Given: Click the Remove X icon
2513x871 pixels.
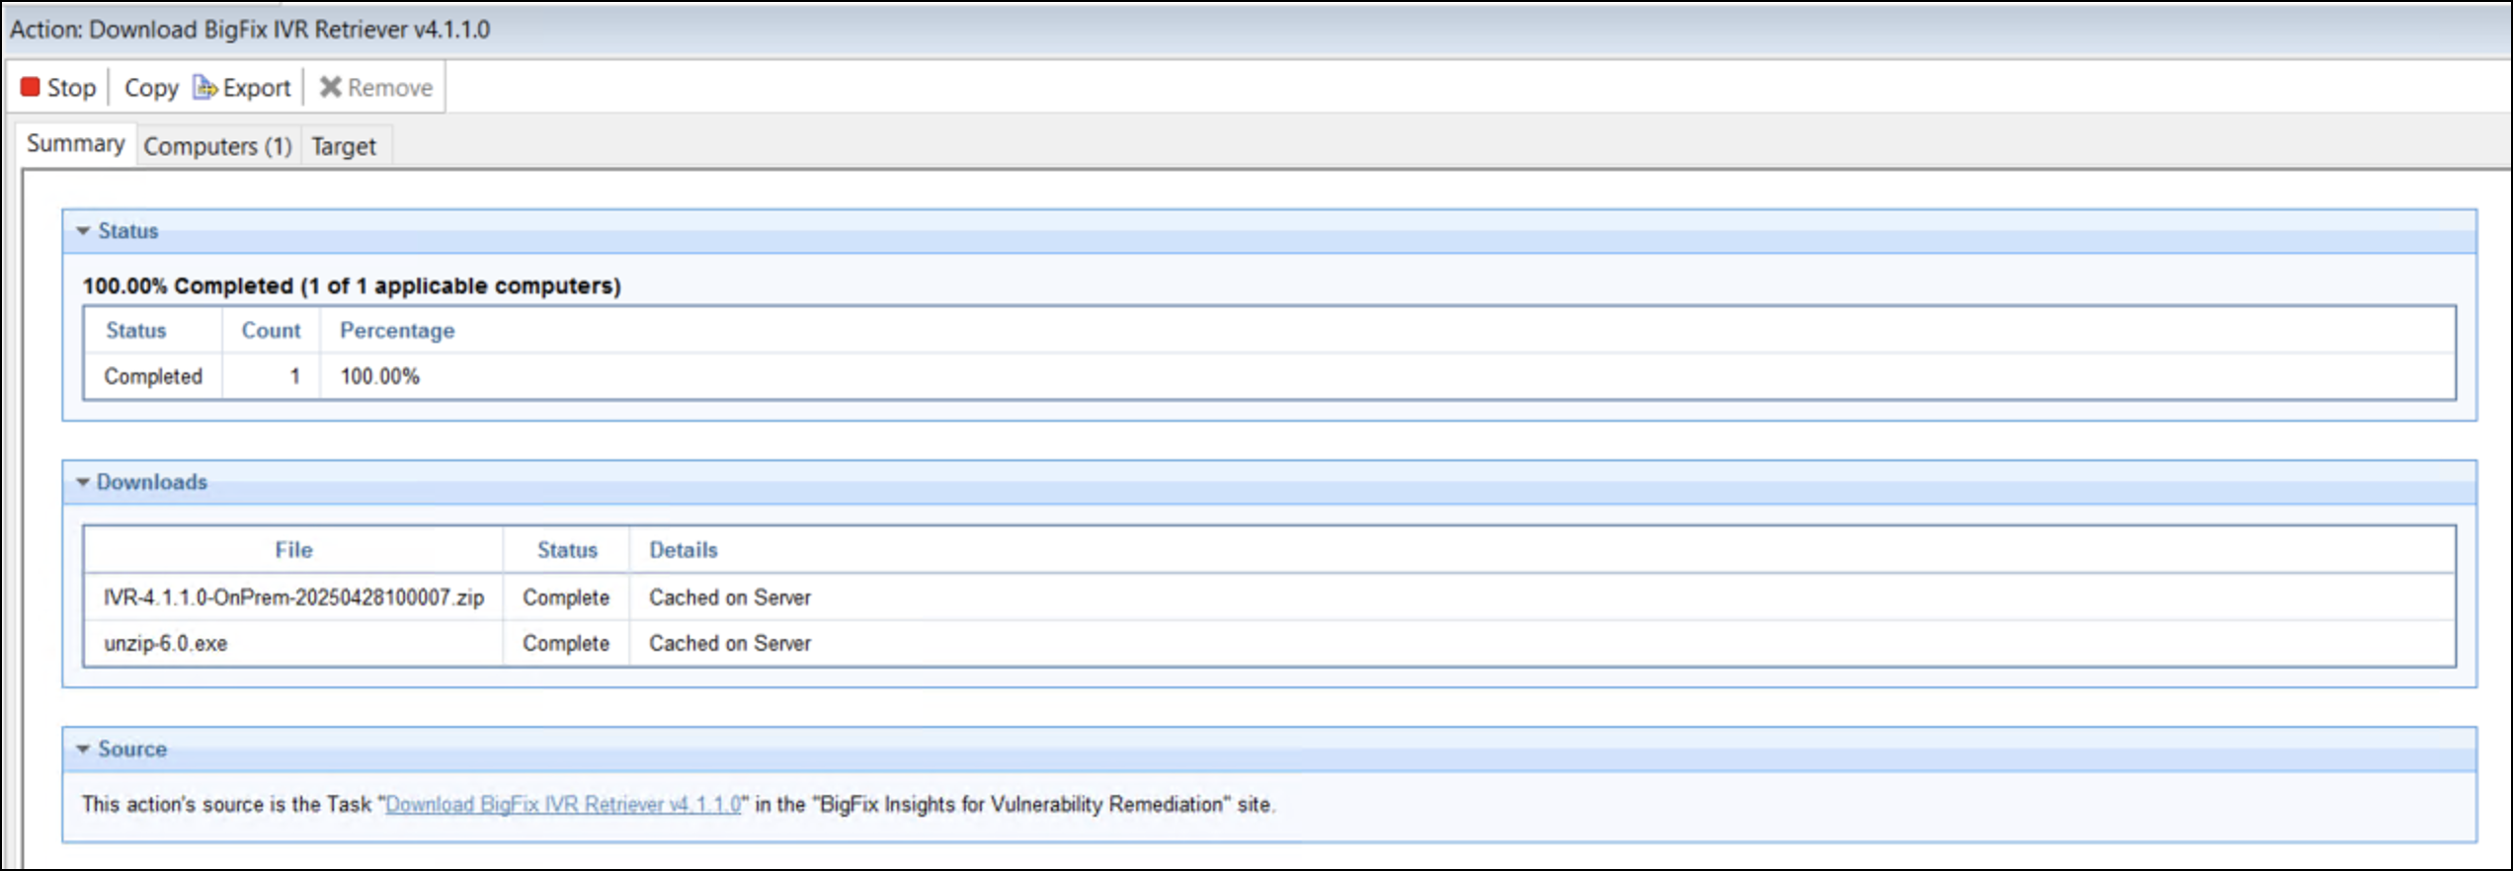Looking at the screenshot, I should click(x=330, y=88).
